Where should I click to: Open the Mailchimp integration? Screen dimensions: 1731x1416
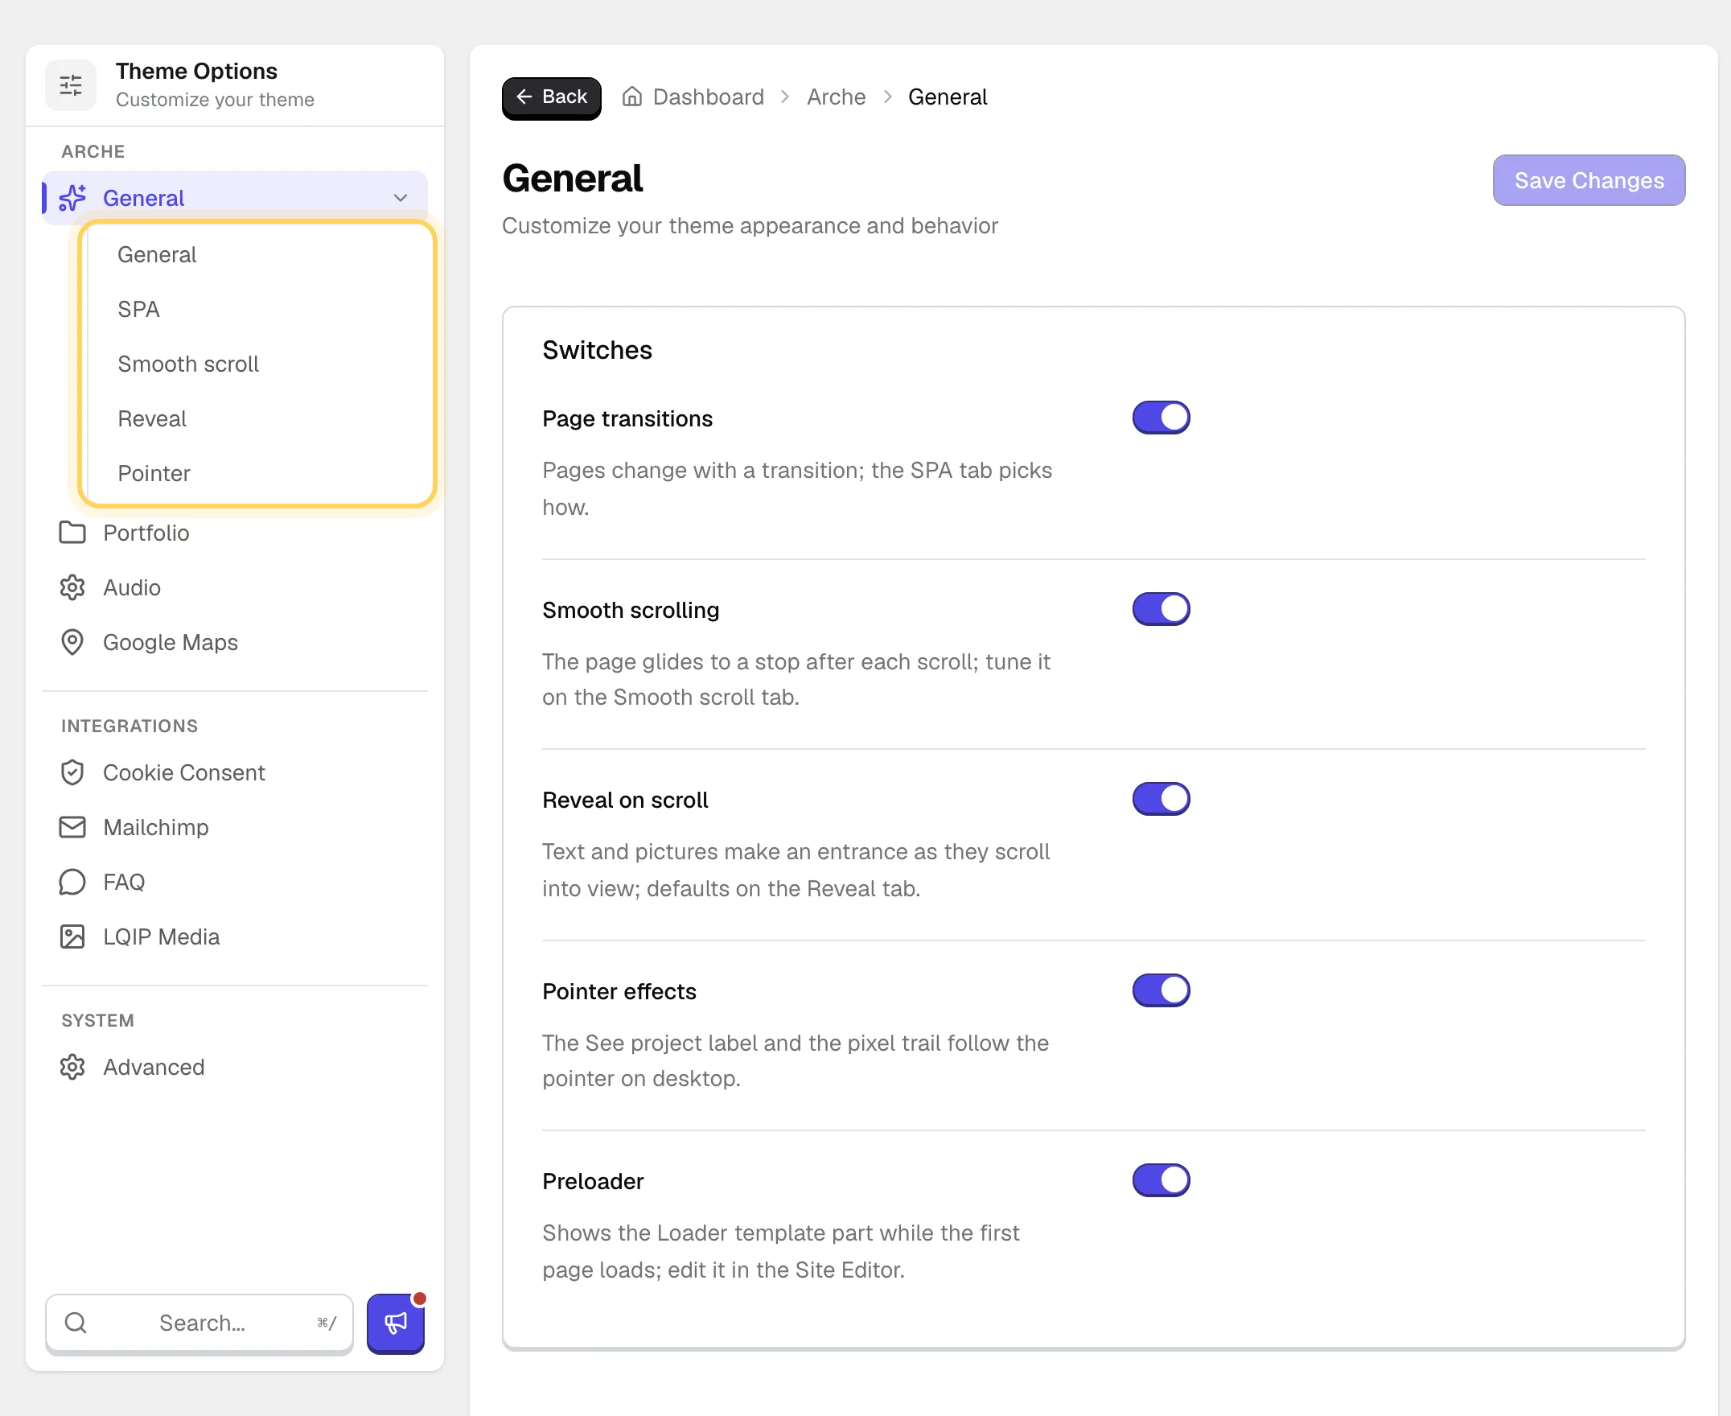coord(235,827)
